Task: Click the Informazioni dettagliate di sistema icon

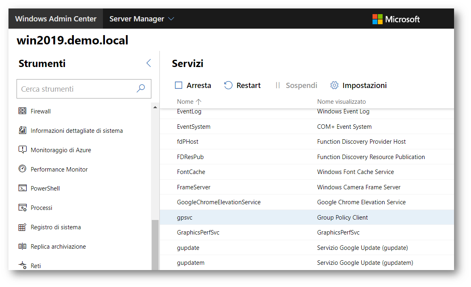Action: click(x=22, y=130)
